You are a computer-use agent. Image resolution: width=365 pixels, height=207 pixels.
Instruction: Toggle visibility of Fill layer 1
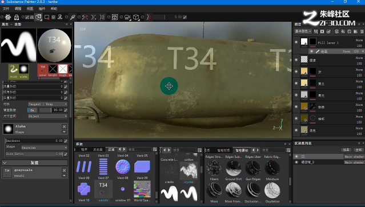click(x=296, y=42)
